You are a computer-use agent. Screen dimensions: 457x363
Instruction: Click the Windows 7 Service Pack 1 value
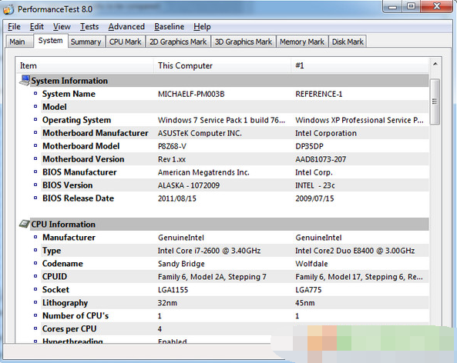[x=221, y=120]
